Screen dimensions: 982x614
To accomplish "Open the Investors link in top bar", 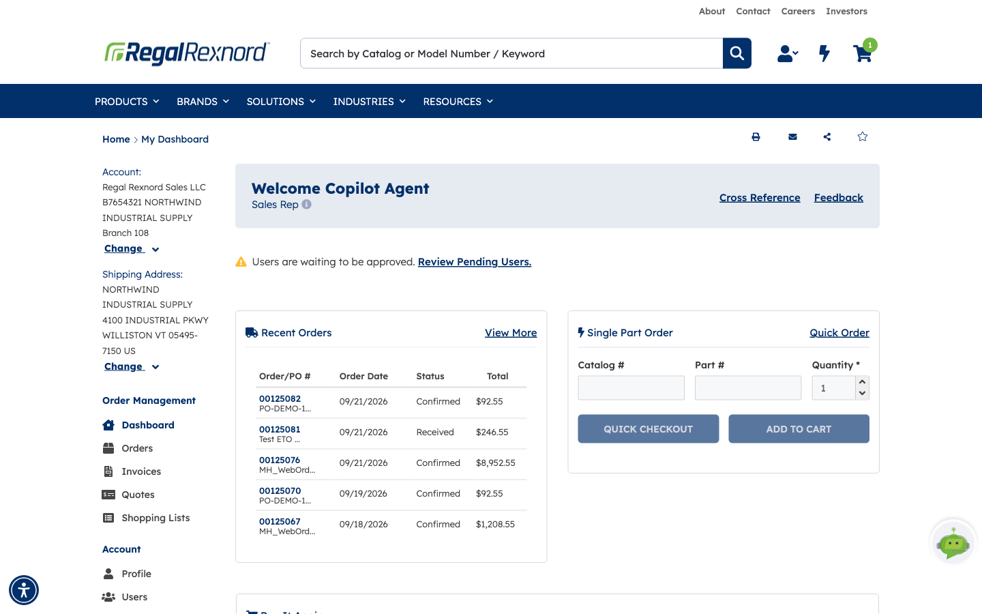I will pos(846,11).
